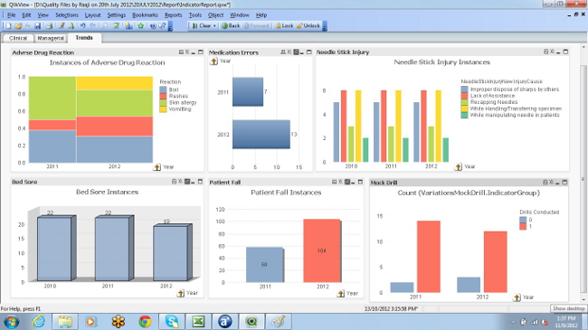Image resolution: width=588 pixels, height=330 pixels.
Task: Select the Trends sheet tab
Action: (84, 37)
